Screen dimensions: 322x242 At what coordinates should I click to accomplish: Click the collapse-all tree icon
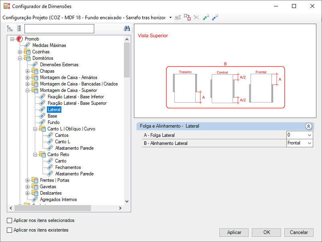point(19,28)
